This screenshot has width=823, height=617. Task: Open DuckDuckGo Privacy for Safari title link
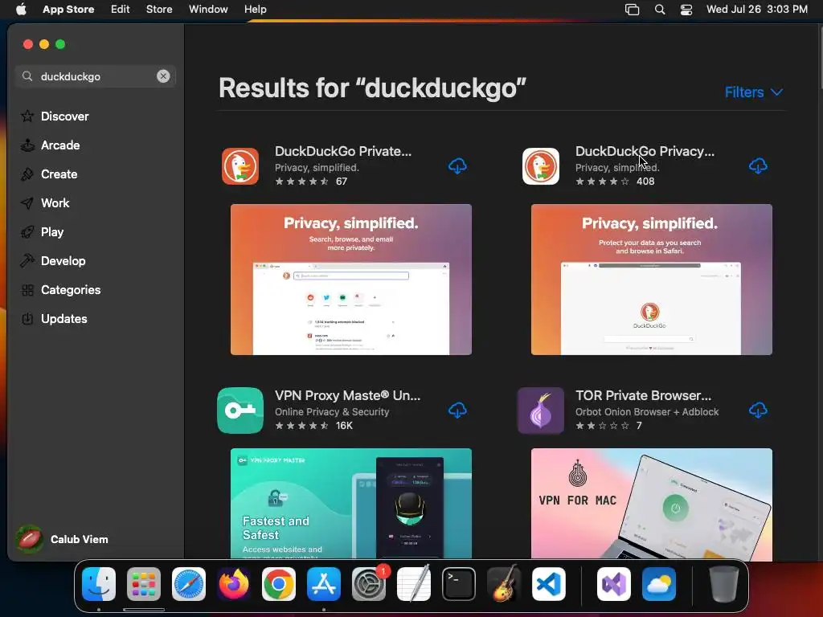pyautogui.click(x=645, y=151)
